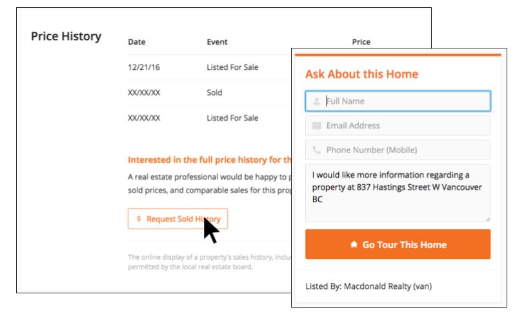Image resolution: width=515 pixels, height=314 pixels.
Task: Select the Sold event row
Action: point(210,92)
